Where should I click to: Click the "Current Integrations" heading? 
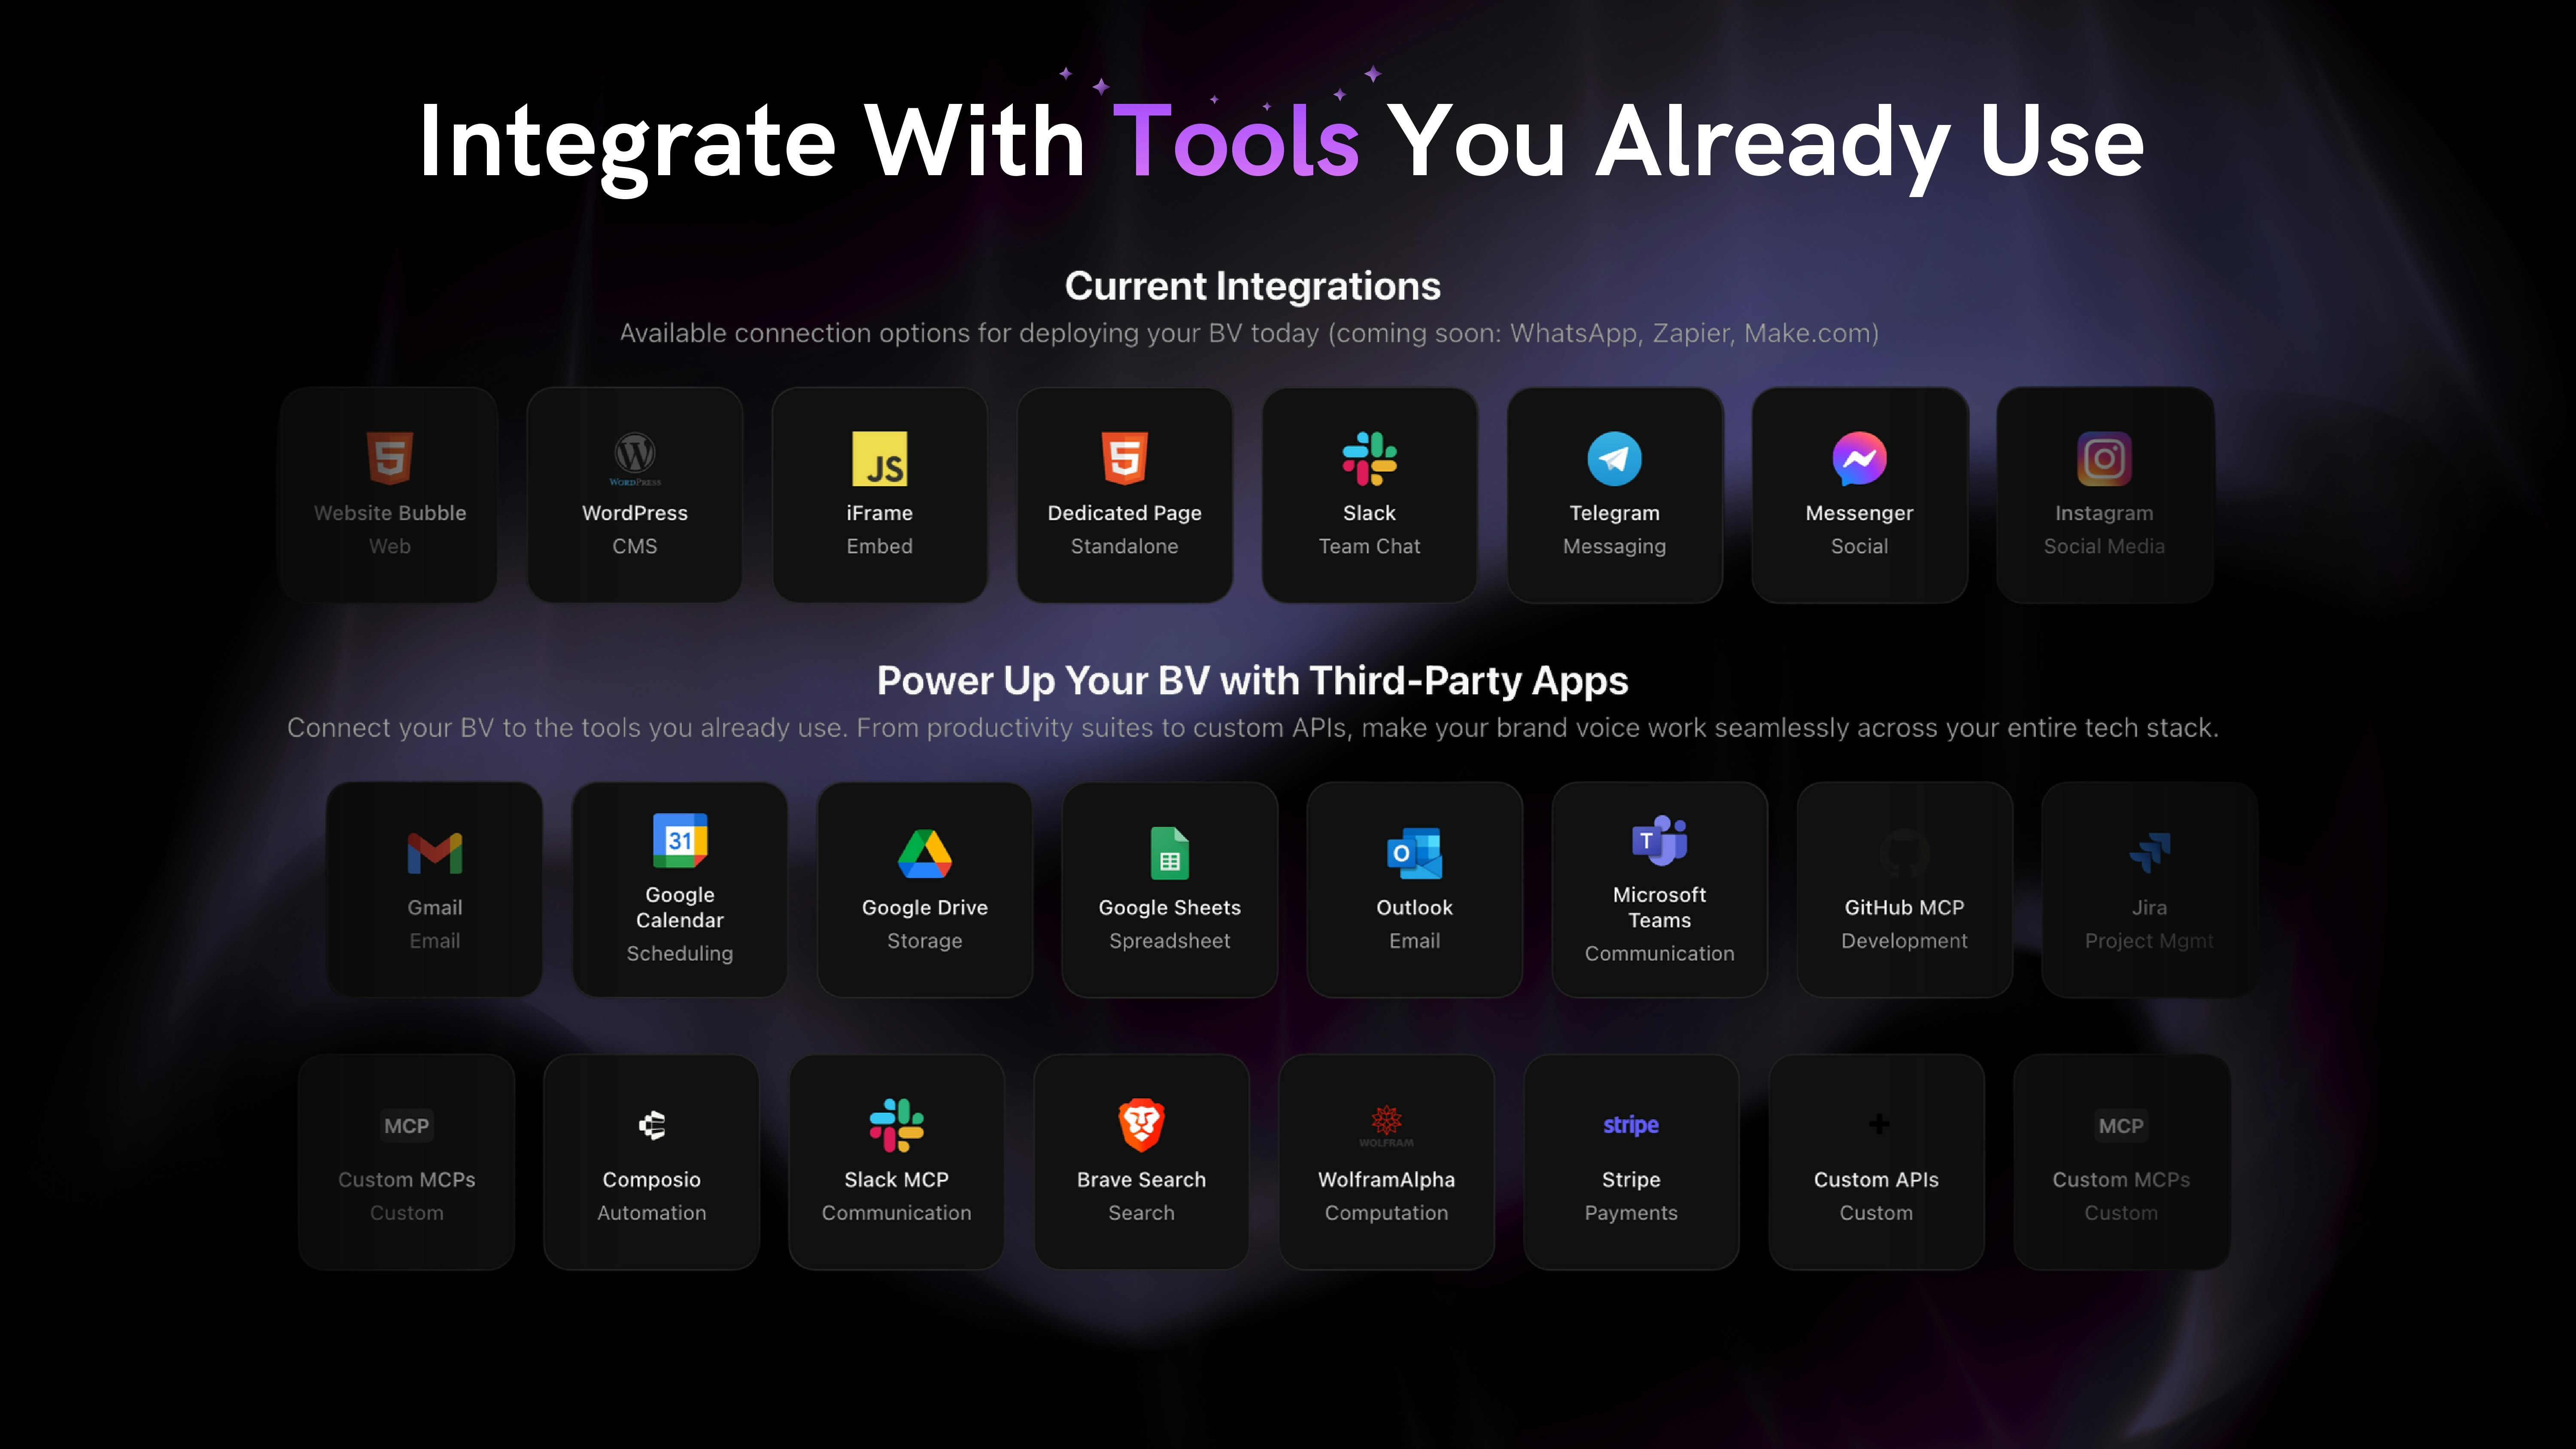(x=1253, y=287)
